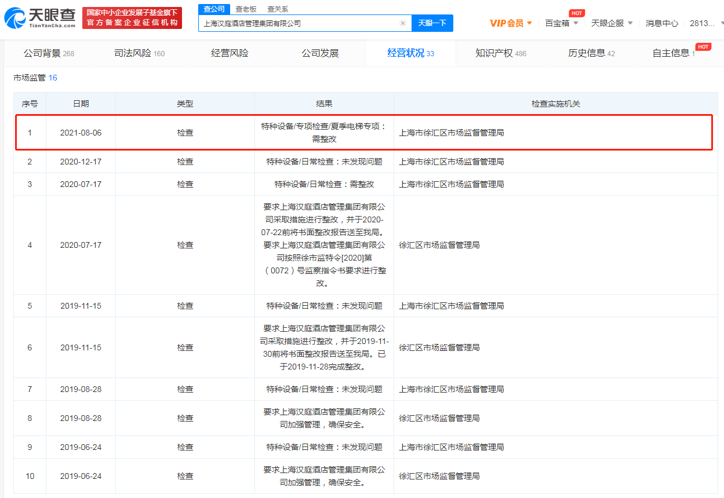Click date 2021-08-06 in row 1
The width and height of the screenshot is (724, 498).
(x=81, y=133)
